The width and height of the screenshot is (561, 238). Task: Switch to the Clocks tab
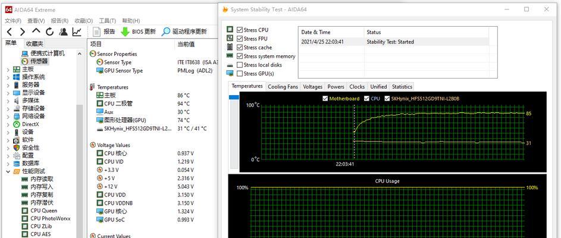357,87
